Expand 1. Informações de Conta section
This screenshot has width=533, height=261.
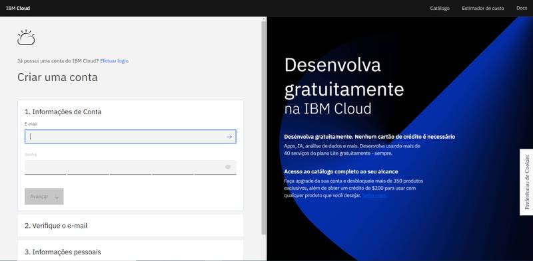click(x=63, y=112)
